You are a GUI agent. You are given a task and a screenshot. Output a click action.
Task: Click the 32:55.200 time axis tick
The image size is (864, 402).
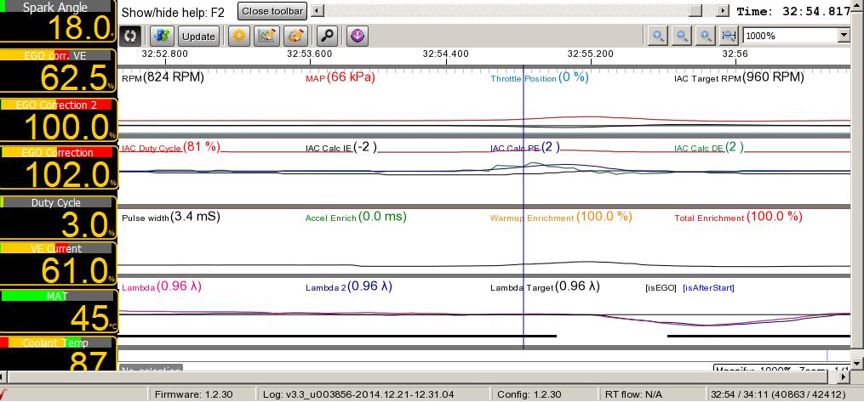[590, 54]
